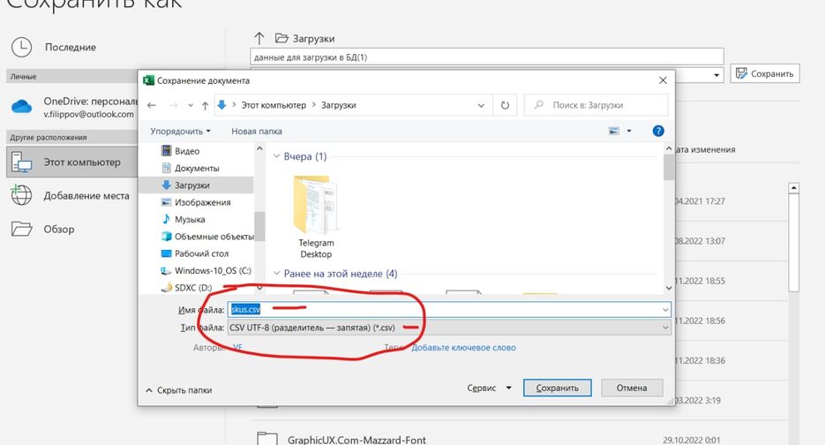This screenshot has height=445, width=825.
Task: Select Загрузки in the navigation tree
Action: tap(191, 185)
